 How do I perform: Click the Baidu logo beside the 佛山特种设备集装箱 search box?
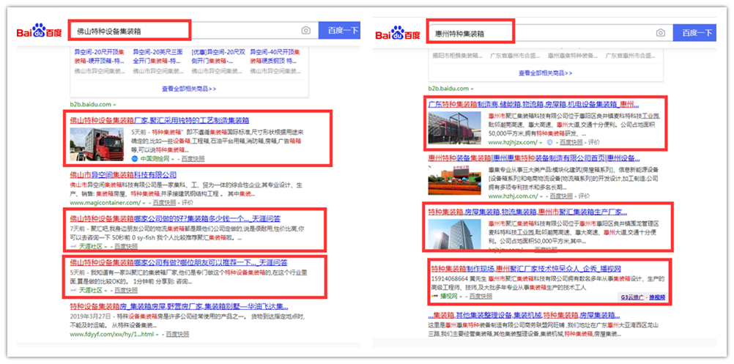click(39, 31)
